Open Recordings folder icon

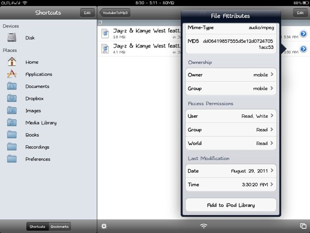pyautogui.click(x=12, y=147)
